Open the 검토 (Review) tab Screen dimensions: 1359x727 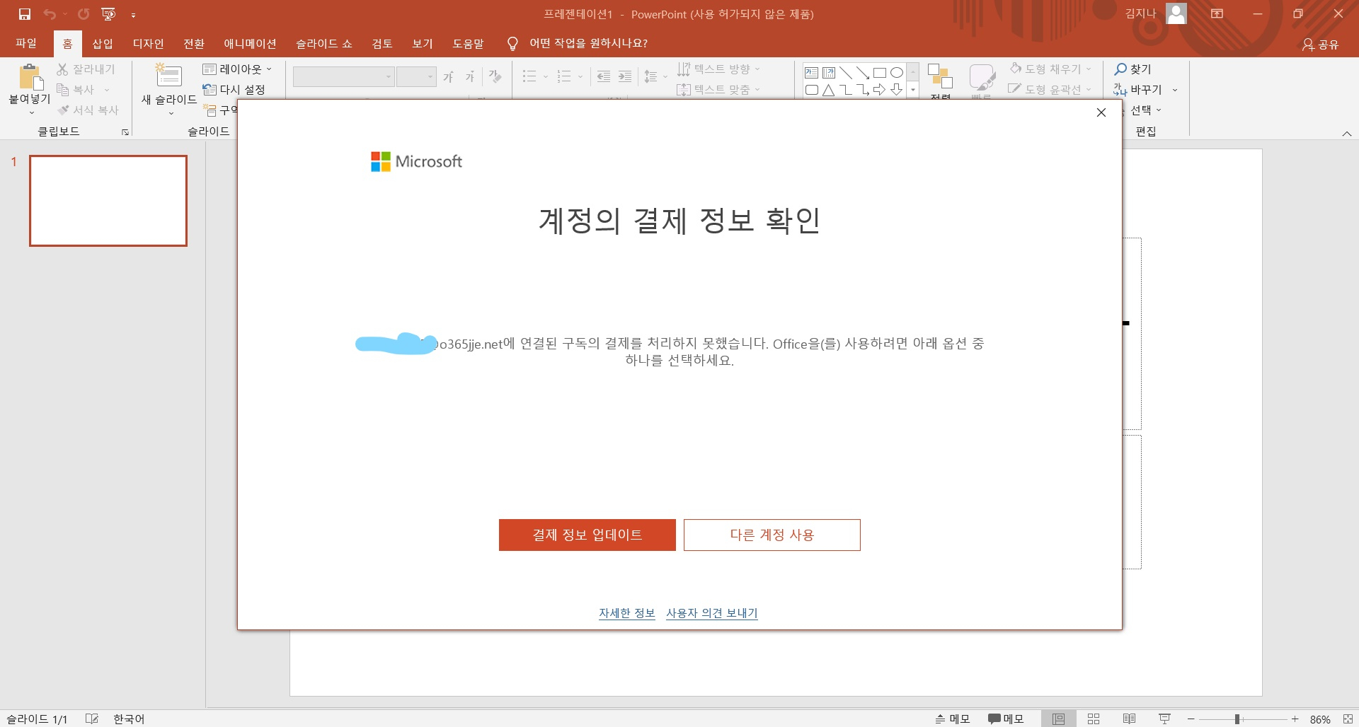click(382, 44)
